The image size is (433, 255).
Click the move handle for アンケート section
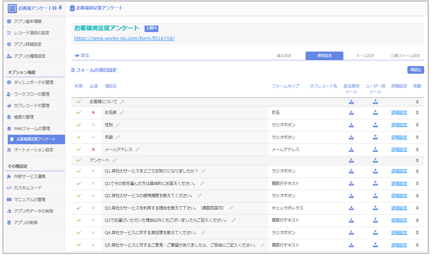[417, 160]
